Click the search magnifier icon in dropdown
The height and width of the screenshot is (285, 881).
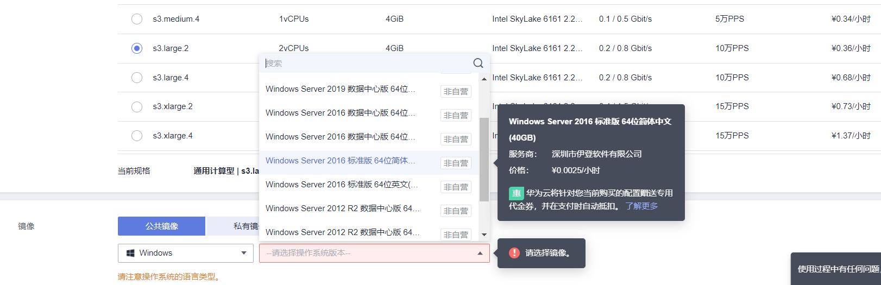tap(478, 63)
